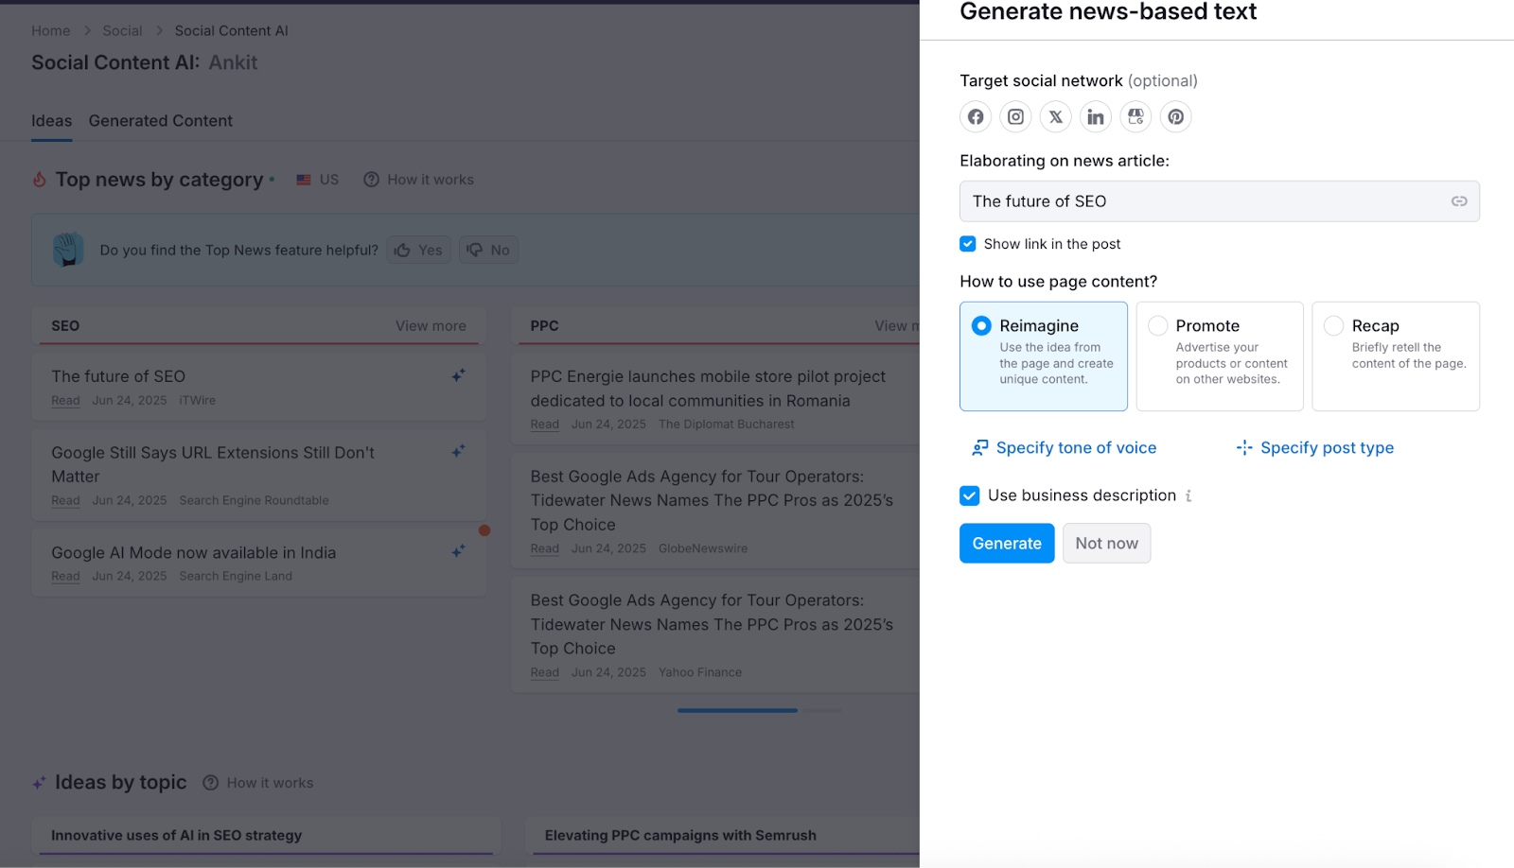The width and height of the screenshot is (1514, 868).
Task: Toggle Show link in the post checkbox
Action: [x=968, y=244]
